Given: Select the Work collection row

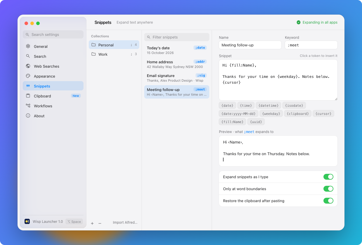Looking at the screenshot, I should point(114,54).
